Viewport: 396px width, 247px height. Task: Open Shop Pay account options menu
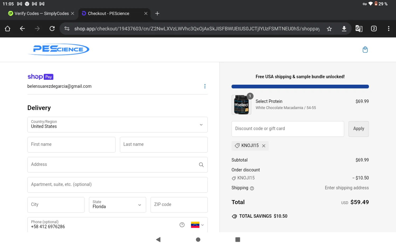(205, 86)
